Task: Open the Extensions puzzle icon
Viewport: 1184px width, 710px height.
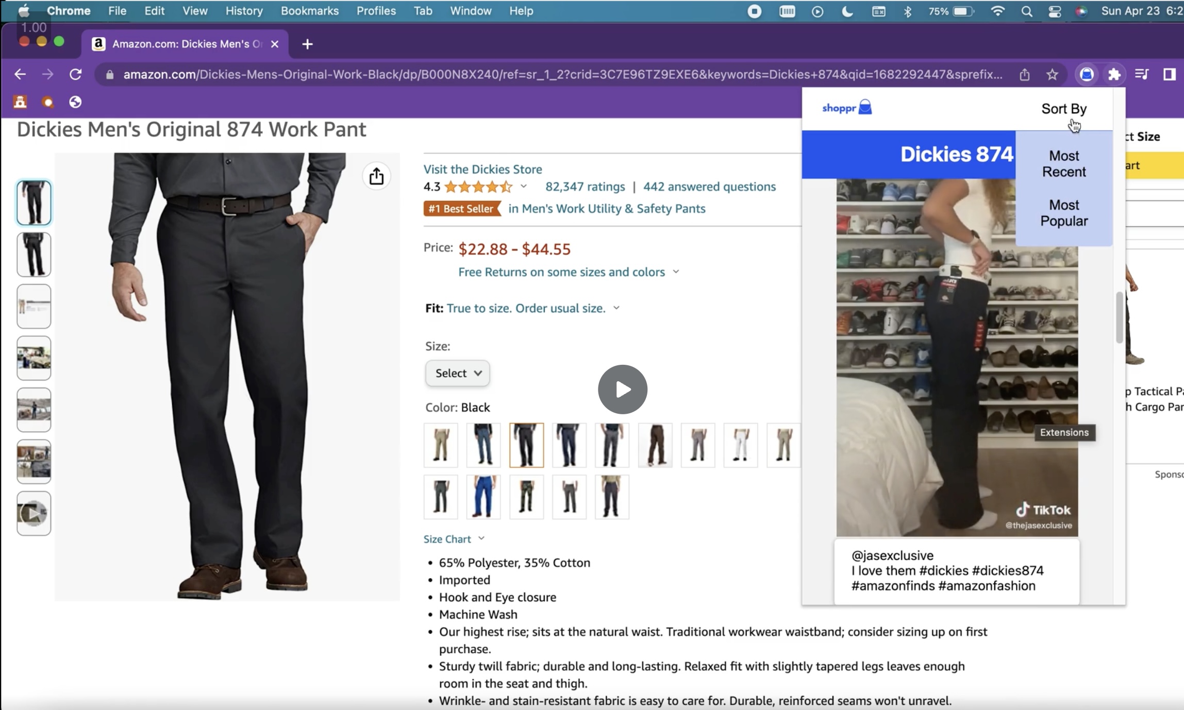Action: (x=1114, y=75)
